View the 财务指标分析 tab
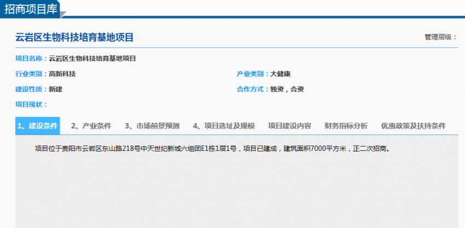Screen dimensions: 465x228 coord(346,126)
